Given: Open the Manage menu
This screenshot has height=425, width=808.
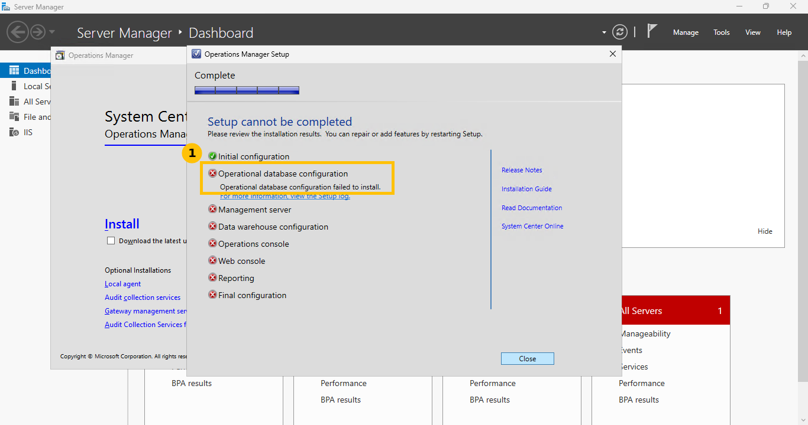Looking at the screenshot, I should pos(686,32).
